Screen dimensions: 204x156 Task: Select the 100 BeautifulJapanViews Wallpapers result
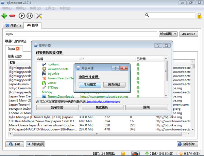point(43,121)
